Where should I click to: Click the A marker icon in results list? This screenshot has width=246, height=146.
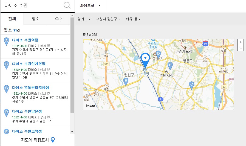coord(6,41)
